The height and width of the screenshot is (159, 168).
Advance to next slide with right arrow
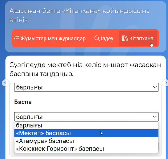click(x=166, y=83)
